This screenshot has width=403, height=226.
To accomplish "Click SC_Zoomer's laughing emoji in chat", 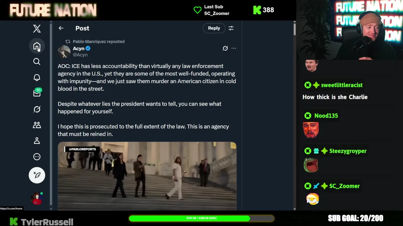I will [312, 199].
